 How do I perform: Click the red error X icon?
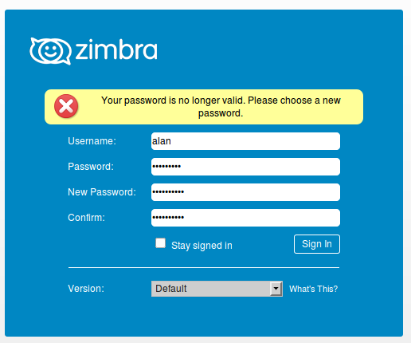pyautogui.click(x=66, y=106)
